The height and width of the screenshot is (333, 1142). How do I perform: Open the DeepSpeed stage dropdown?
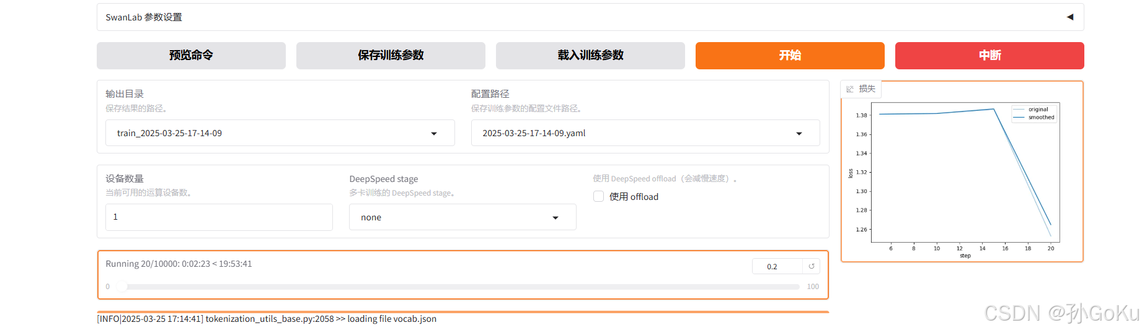coord(463,217)
